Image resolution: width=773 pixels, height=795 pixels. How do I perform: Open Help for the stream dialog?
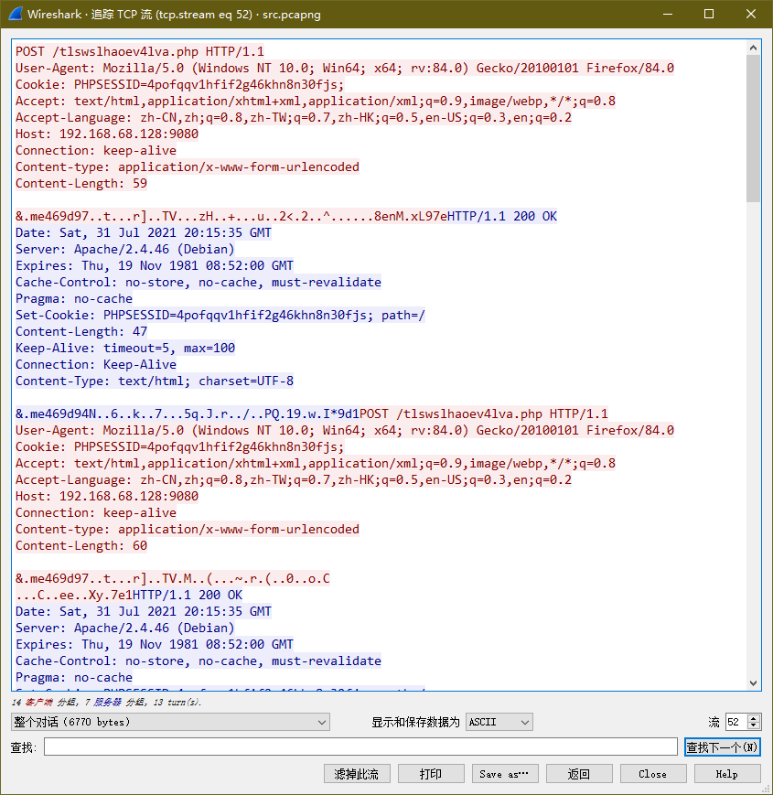[x=727, y=774]
